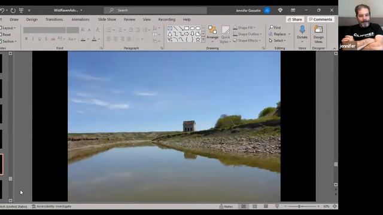Collapse the ribbon chevron
The image size is (383, 215).
click(335, 48)
